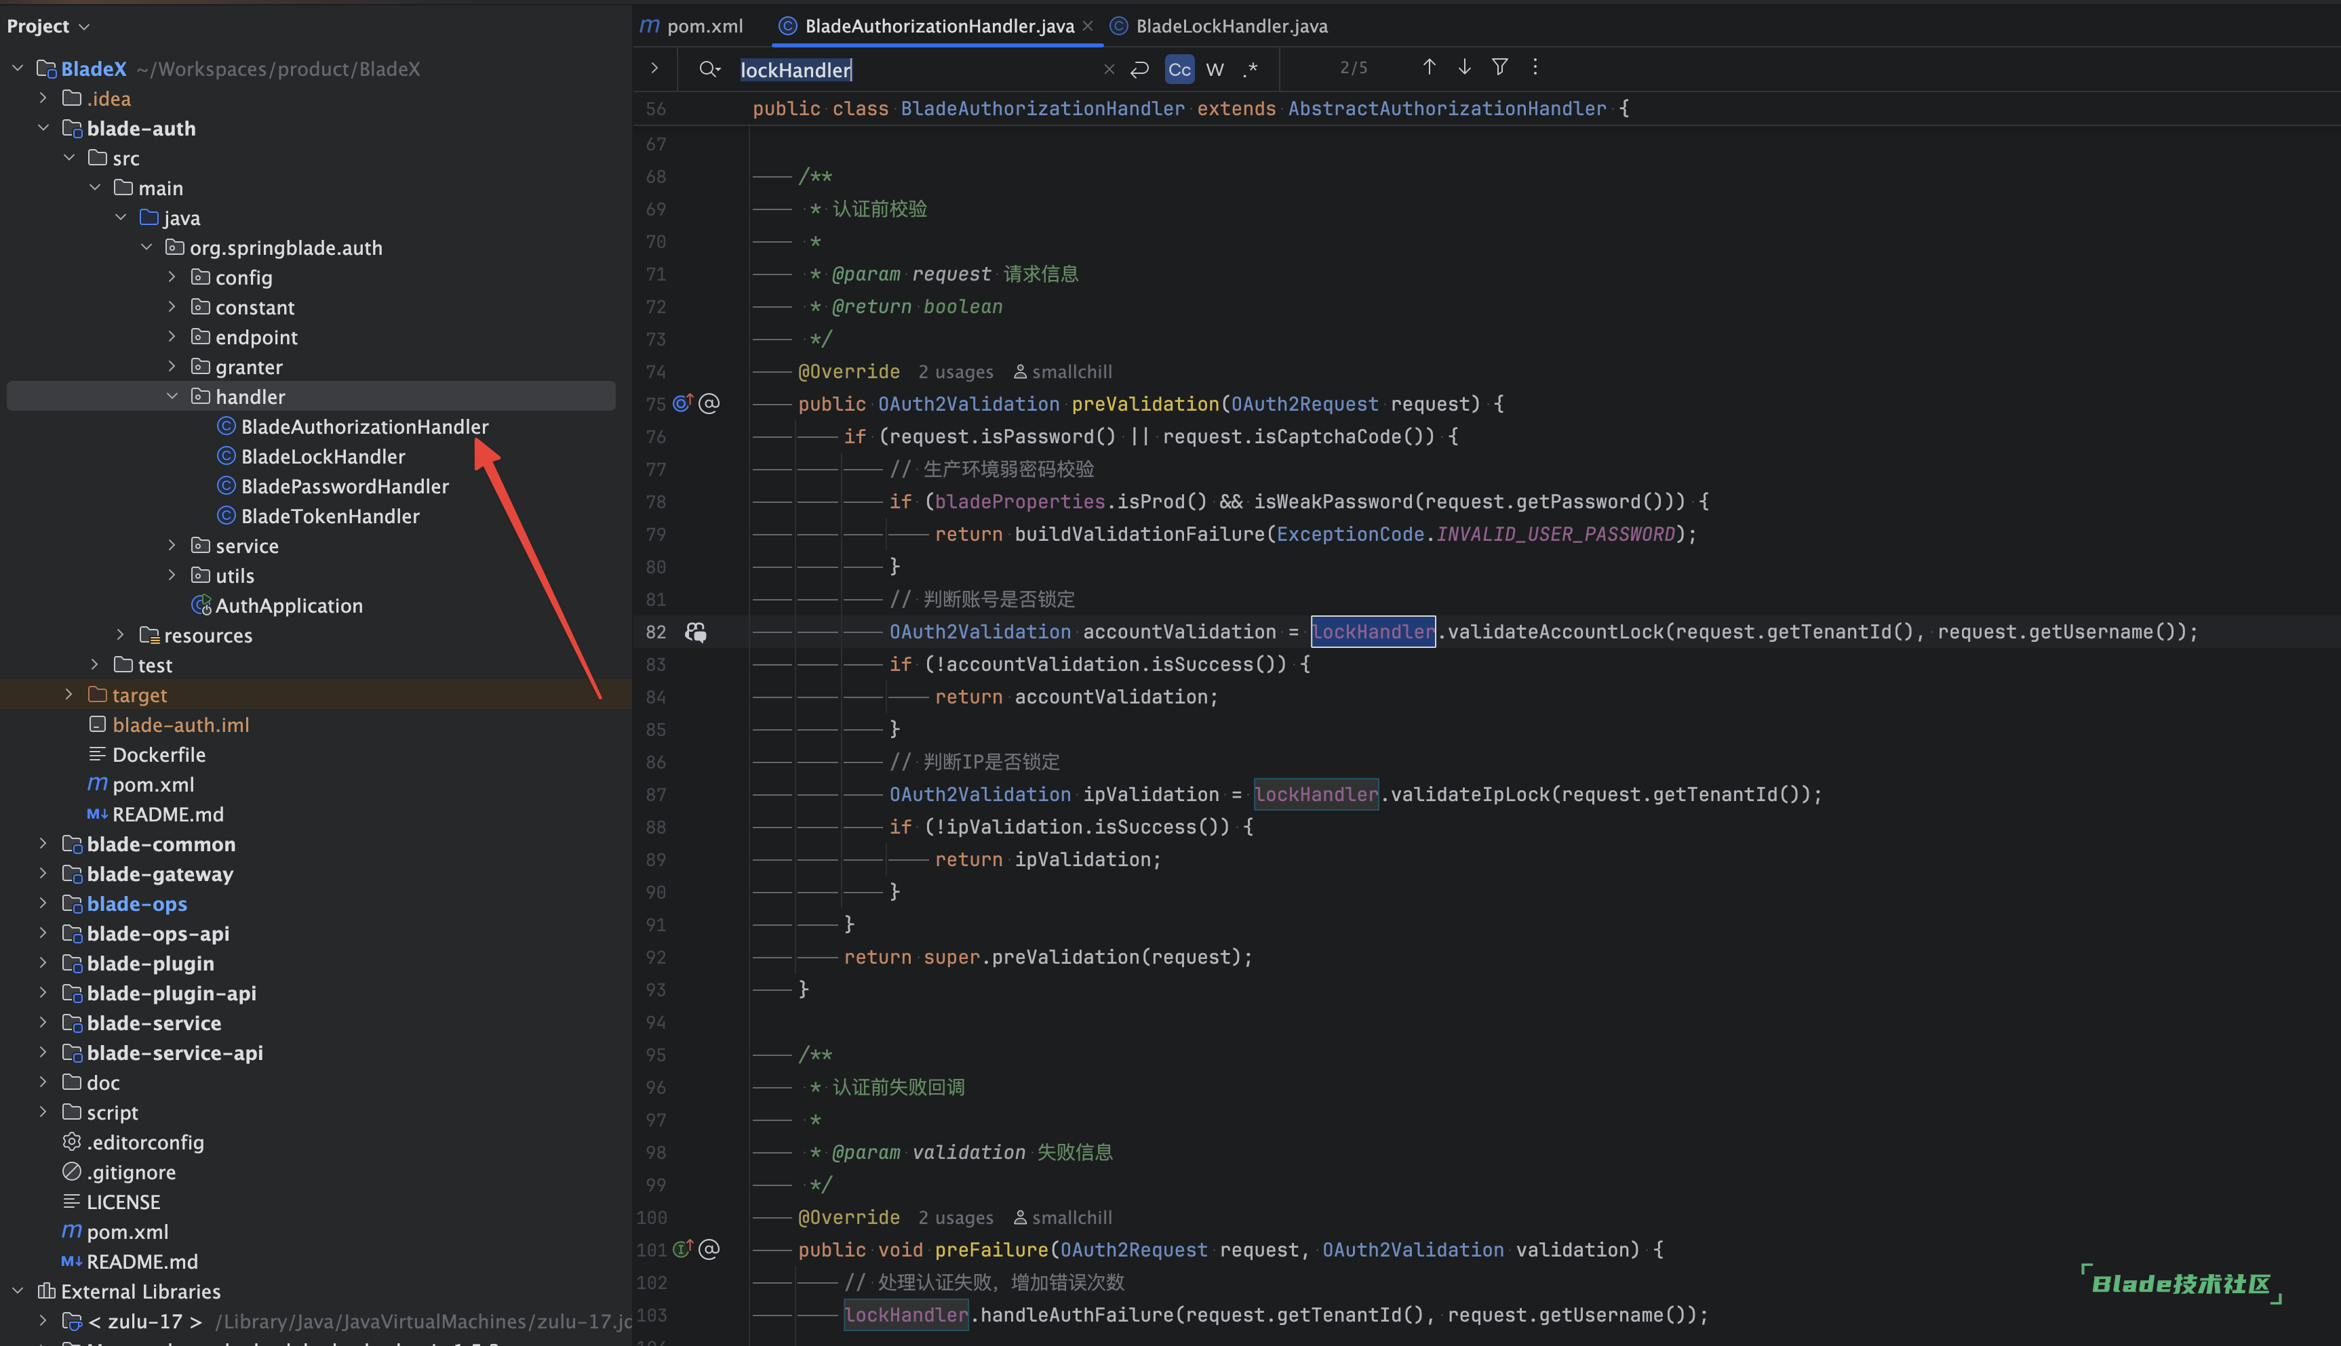
Task: Expand the .idea folder
Action: tap(43, 98)
